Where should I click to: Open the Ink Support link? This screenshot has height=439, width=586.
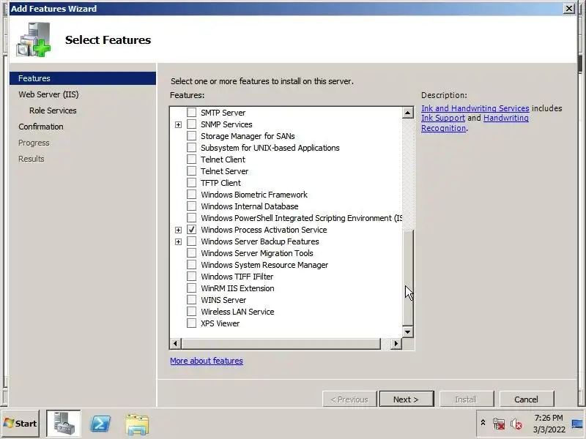pos(443,118)
